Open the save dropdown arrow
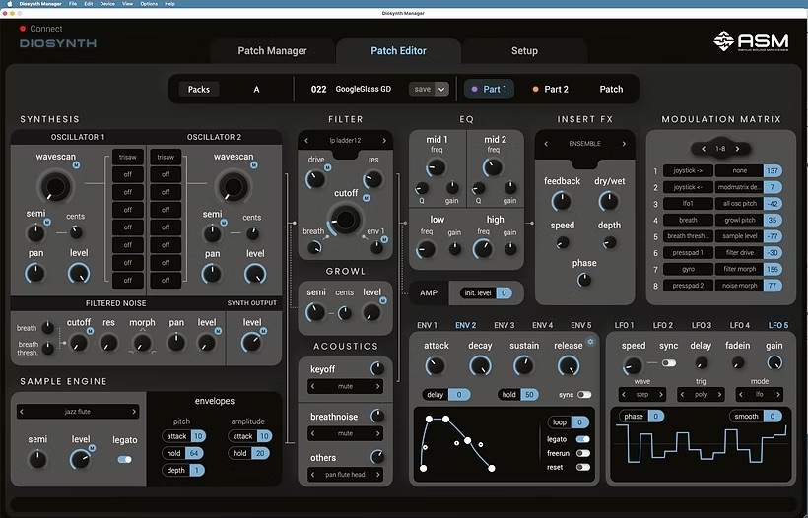 point(441,89)
